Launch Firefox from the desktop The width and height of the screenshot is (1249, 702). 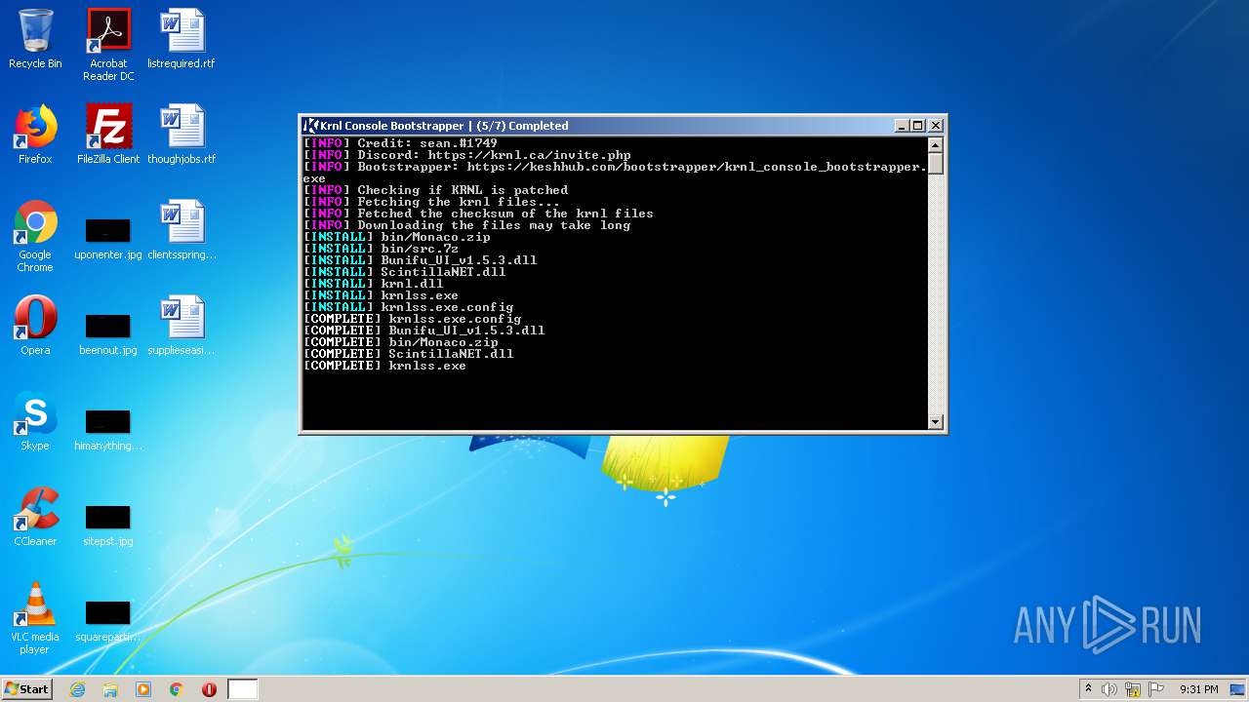pos(35,135)
